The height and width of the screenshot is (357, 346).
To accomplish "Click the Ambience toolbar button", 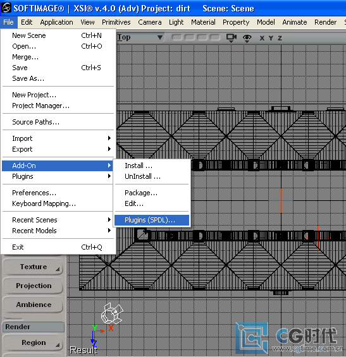I will pyautogui.click(x=34, y=305).
